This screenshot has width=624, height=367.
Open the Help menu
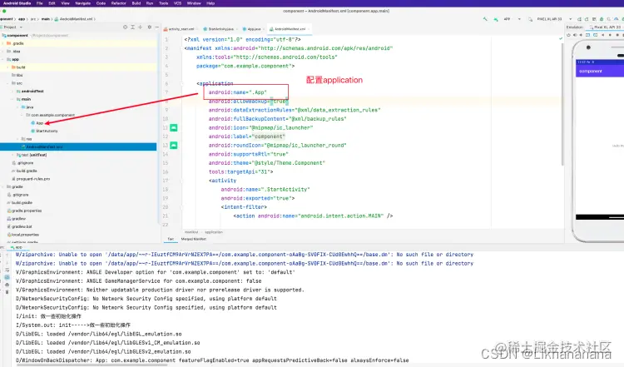point(210,3)
